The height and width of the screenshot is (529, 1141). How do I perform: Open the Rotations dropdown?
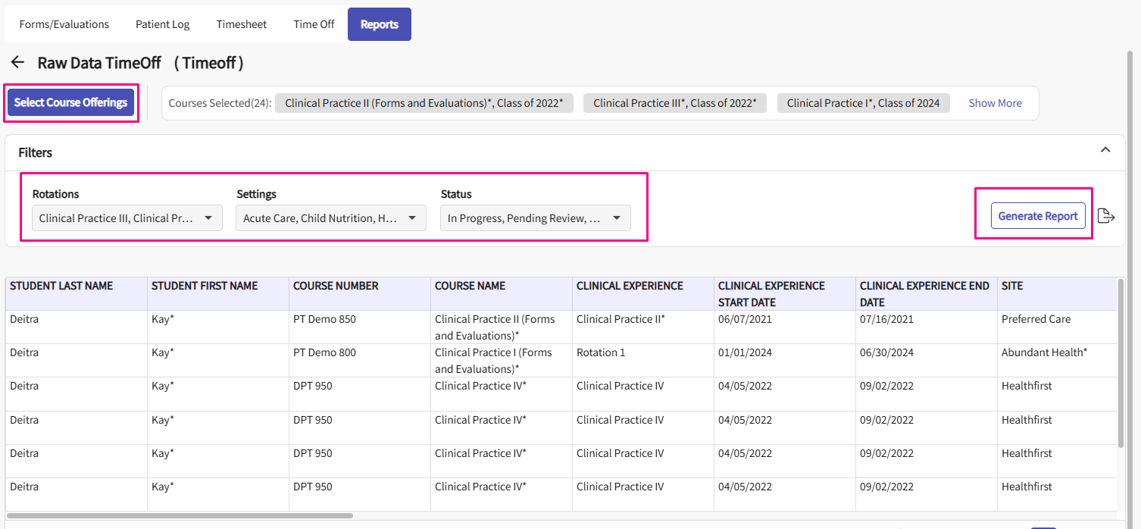(x=127, y=218)
